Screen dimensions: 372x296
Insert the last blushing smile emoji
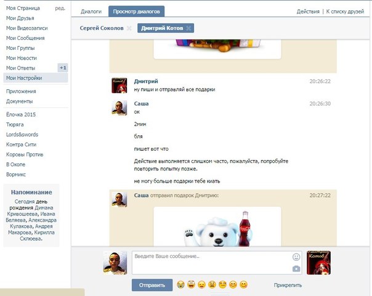[x=243, y=284]
